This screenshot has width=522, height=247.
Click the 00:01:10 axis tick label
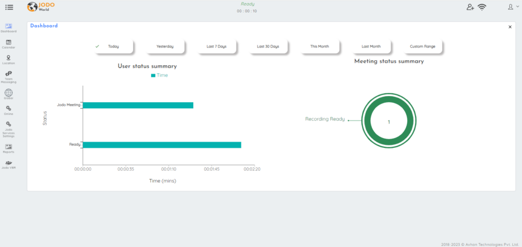click(x=168, y=169)
